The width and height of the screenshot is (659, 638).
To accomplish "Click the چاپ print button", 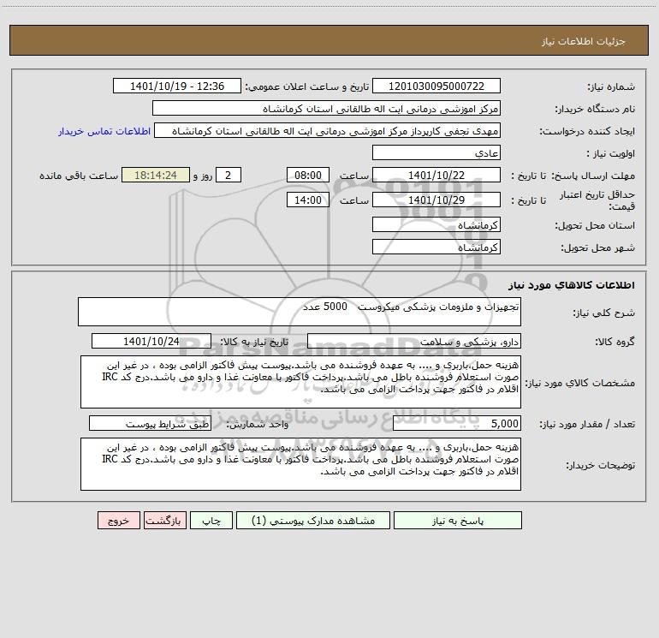I will [x=211, y=521].
